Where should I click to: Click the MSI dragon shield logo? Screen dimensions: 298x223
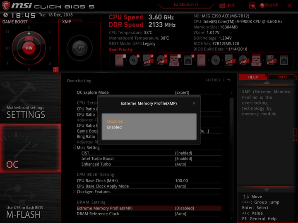point(6,5)
